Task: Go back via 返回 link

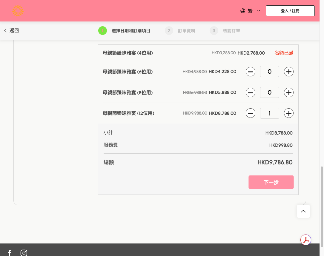Action: (11, 30)
